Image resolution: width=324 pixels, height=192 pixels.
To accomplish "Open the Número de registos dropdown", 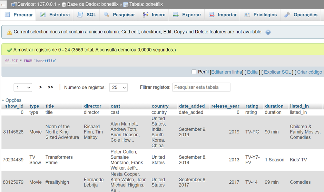I will 118,87.
